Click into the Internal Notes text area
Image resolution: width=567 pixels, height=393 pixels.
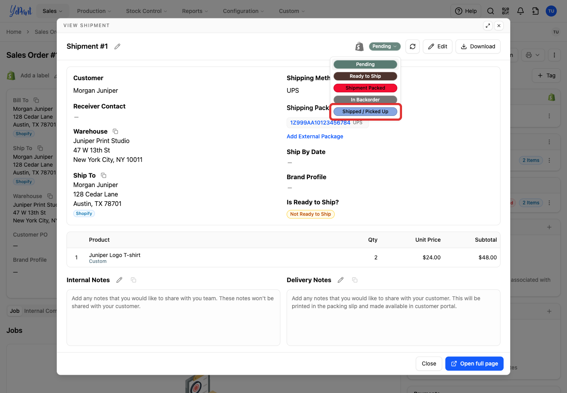(x=173, y=318)
